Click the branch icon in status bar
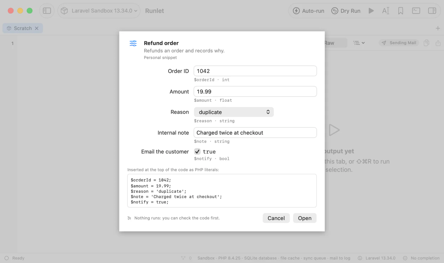 pyautogui.click(x=183, y=258)
